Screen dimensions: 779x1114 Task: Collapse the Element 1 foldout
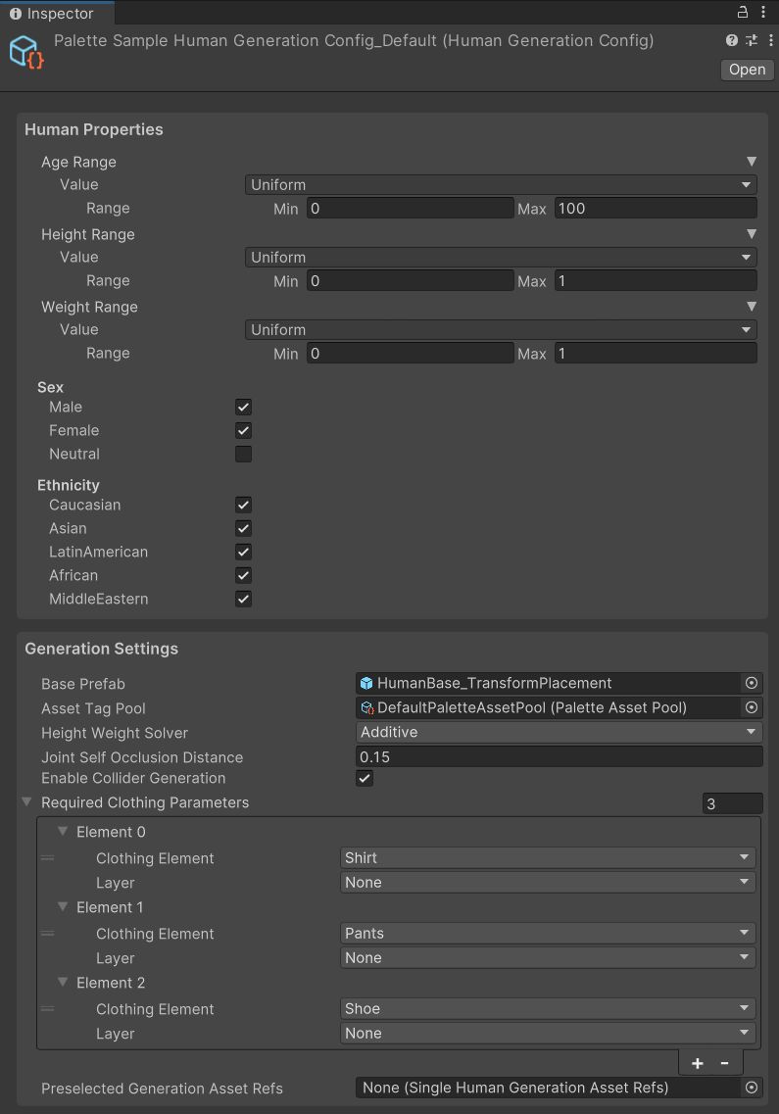pos(63,906)
